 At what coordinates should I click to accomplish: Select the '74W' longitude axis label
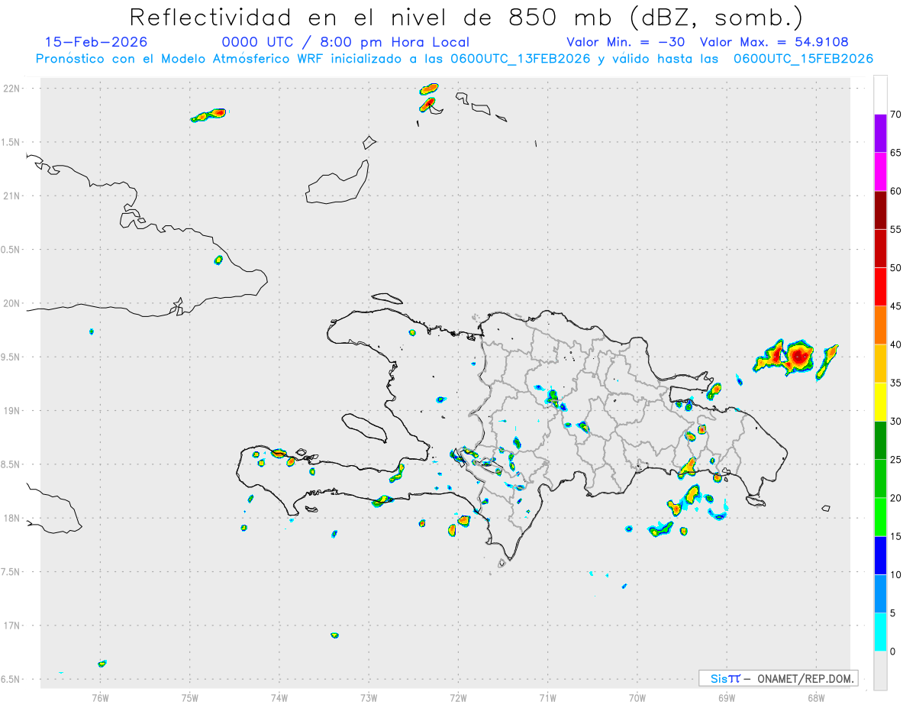[279, 698]
